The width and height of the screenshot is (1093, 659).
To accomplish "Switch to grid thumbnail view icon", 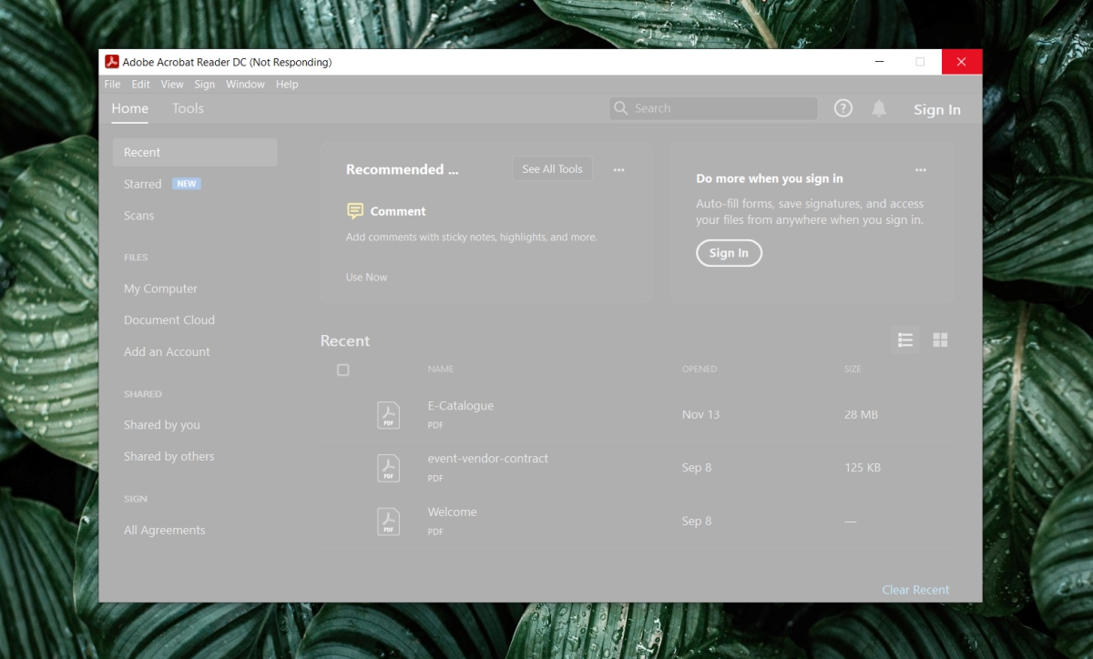I will click(x=940, y=340).
